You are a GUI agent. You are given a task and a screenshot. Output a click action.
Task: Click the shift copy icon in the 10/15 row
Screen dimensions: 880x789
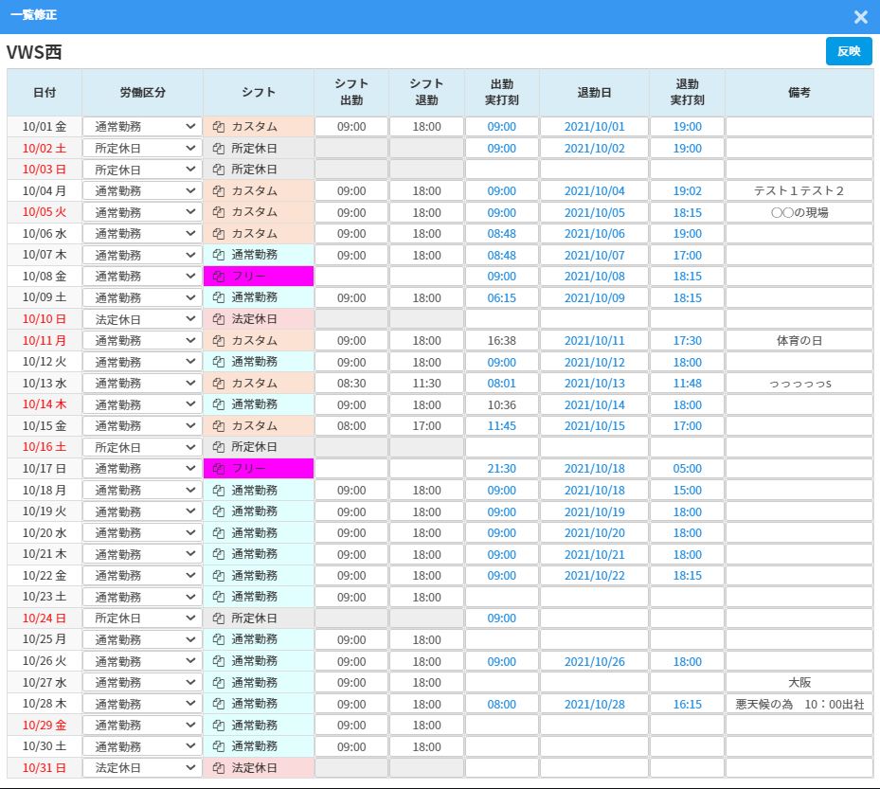pos(219,426)
